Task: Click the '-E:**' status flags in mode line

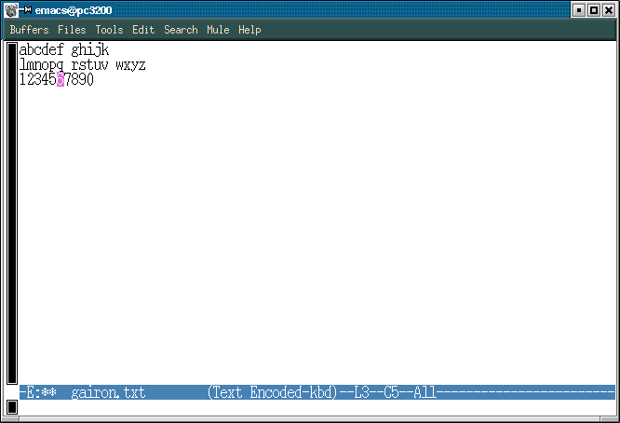Action: (x=38, y=392)
